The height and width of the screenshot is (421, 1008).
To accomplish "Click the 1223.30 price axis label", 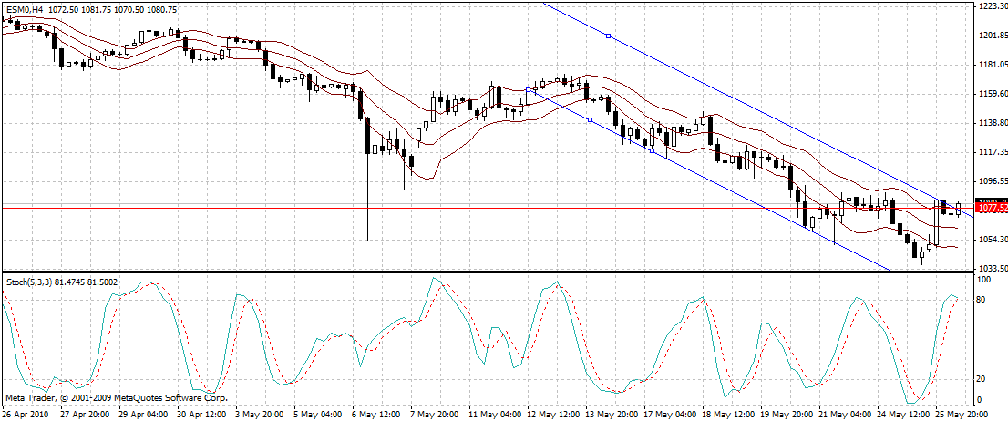I will tap(992, 6).
